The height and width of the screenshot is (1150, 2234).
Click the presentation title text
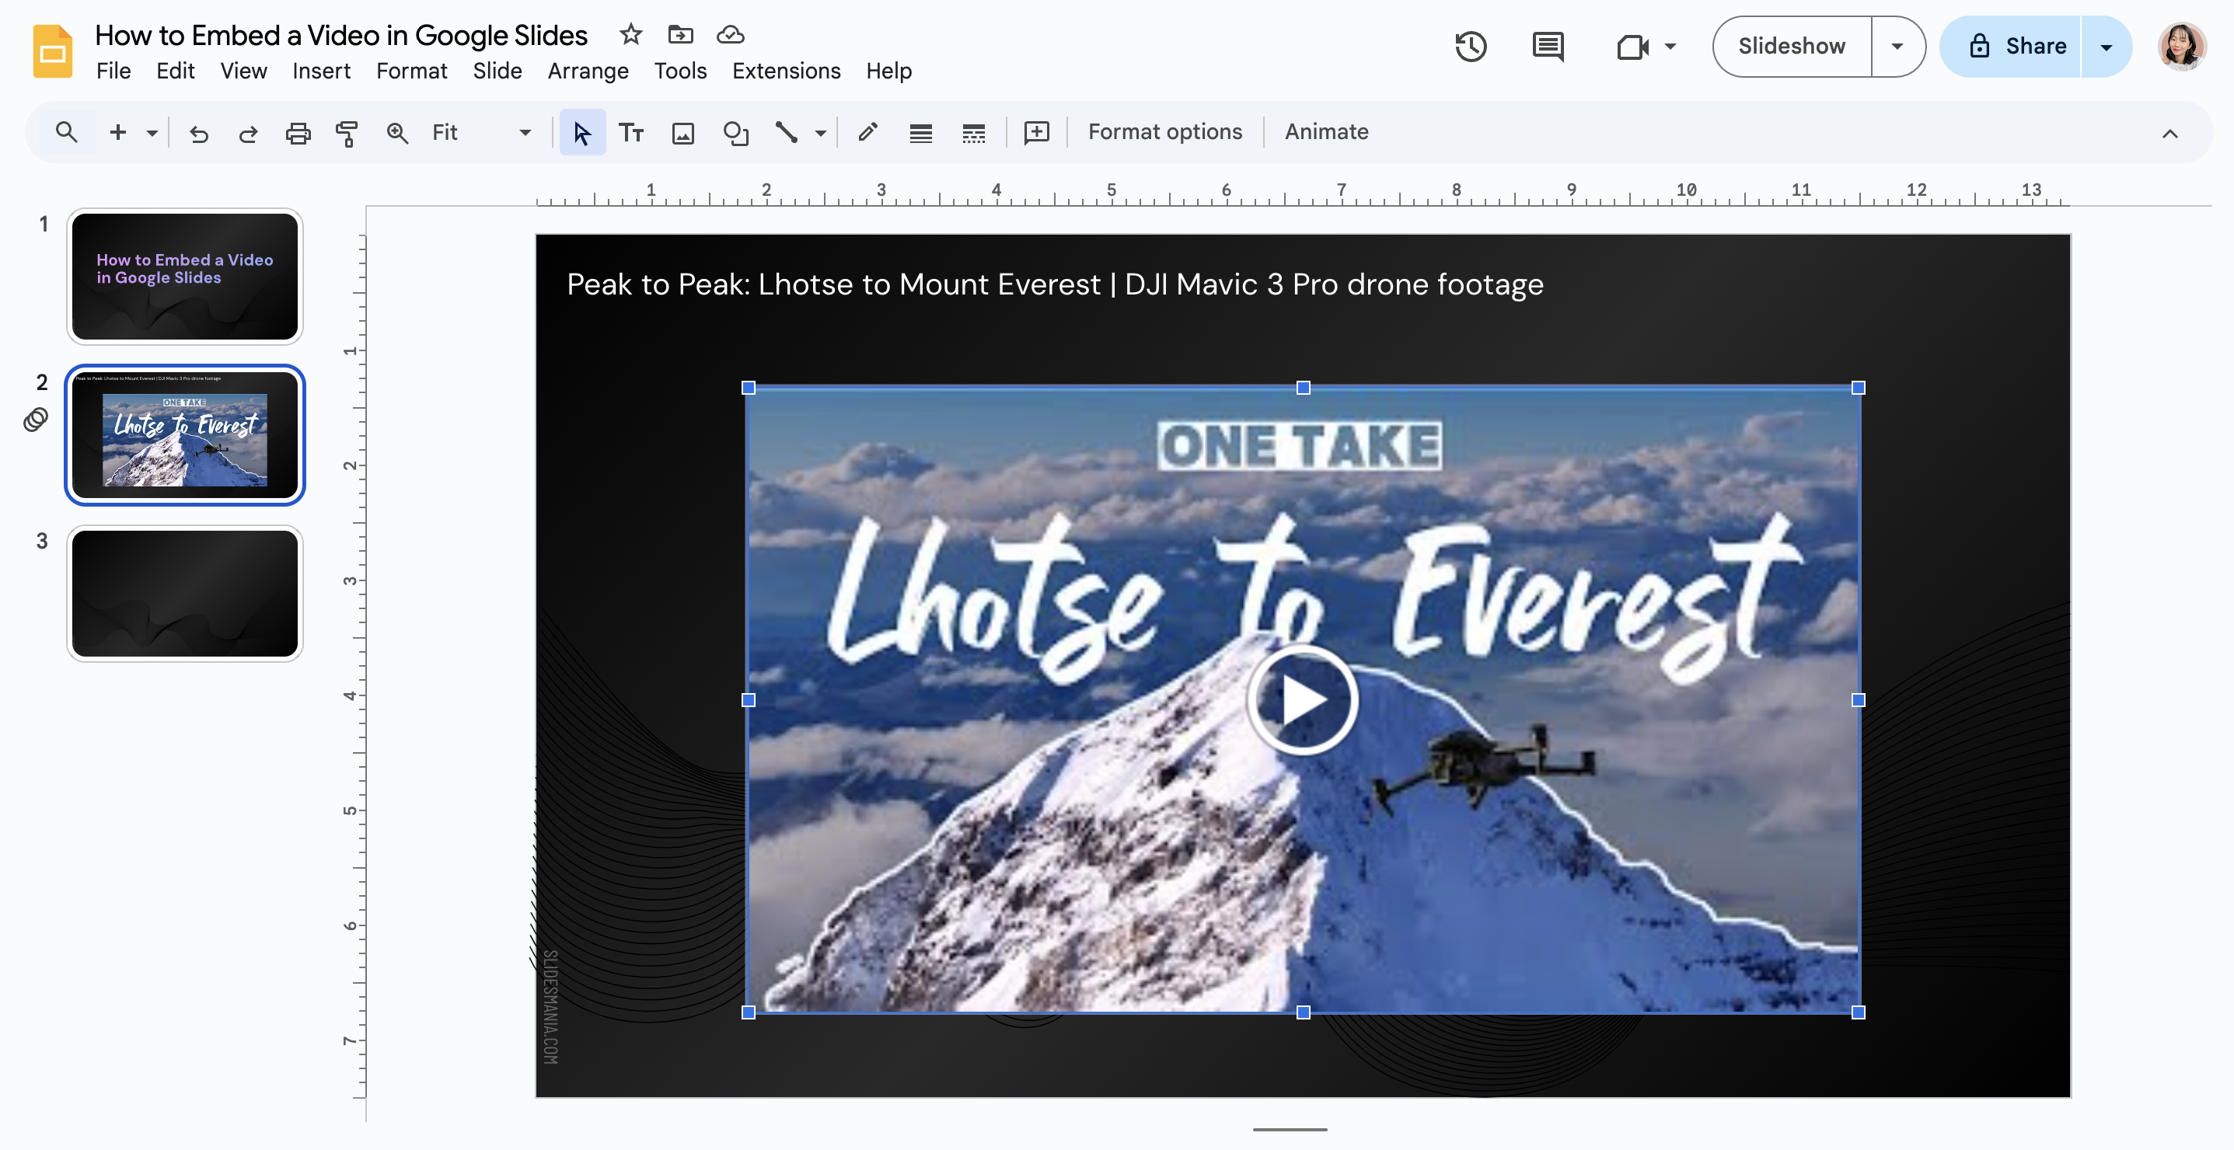coord(340,35)
